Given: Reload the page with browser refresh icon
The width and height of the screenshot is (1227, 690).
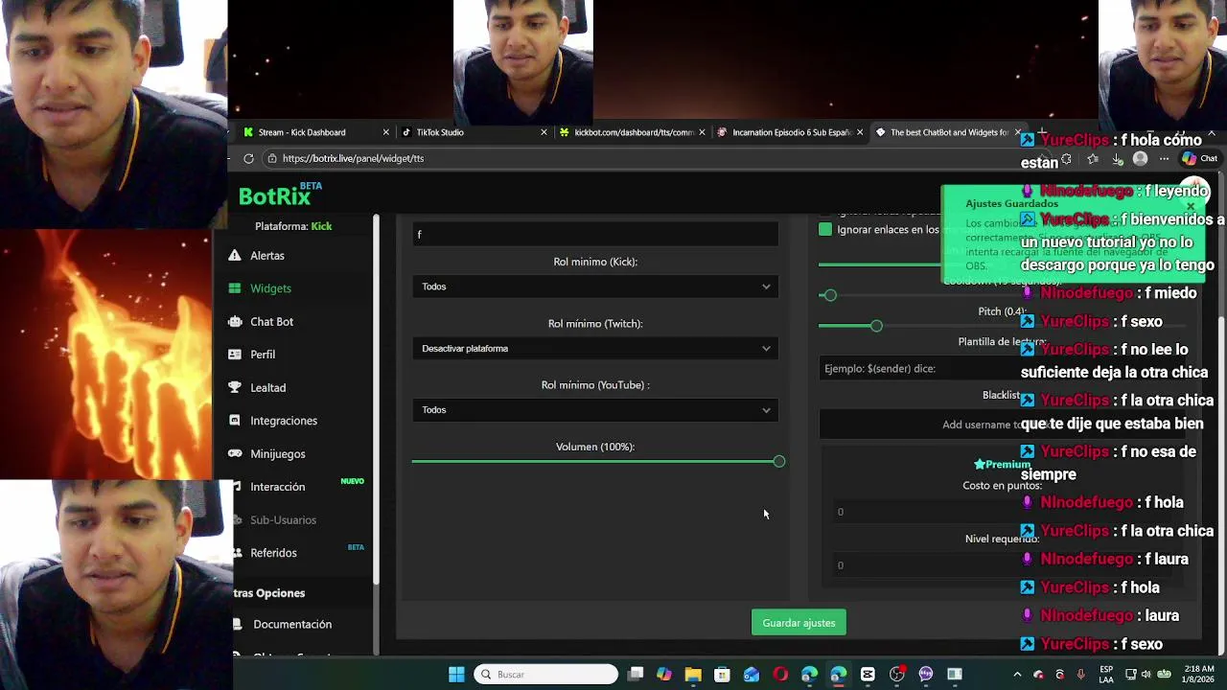Looking at the screenshot, I should coord(248,158).
